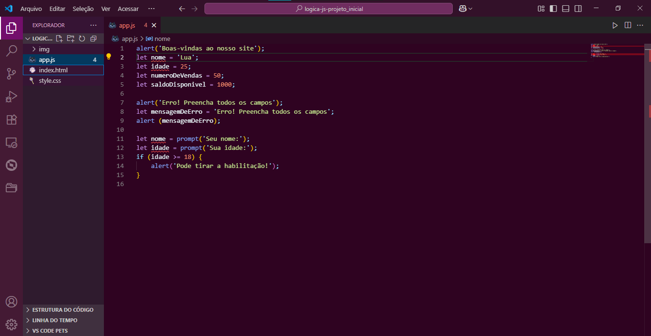The image size is (651, 336).
Task: Click the command center search box
Action: [328, 9]
